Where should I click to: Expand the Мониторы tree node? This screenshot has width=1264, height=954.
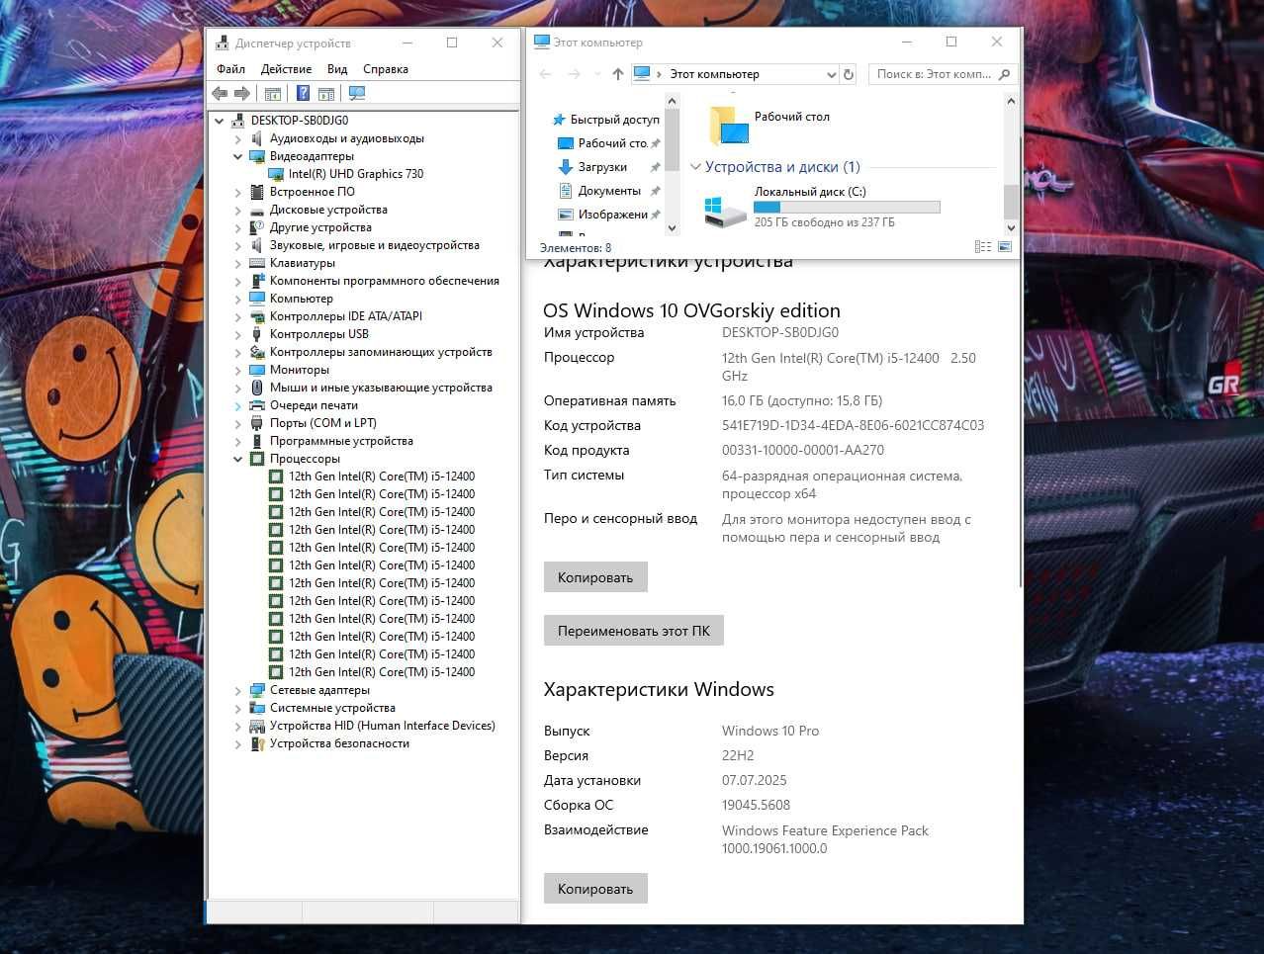237,370
